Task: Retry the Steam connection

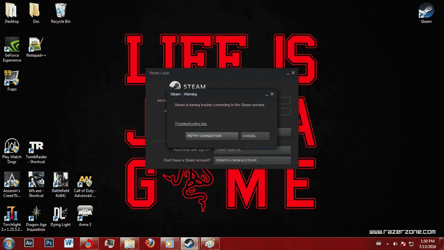Action: (x=212, y=136)
